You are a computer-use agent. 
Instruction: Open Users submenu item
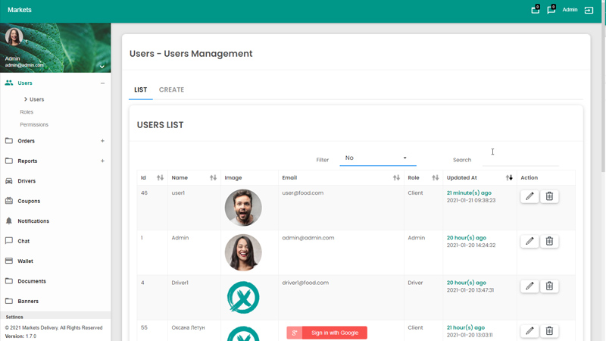coord(36,99)
